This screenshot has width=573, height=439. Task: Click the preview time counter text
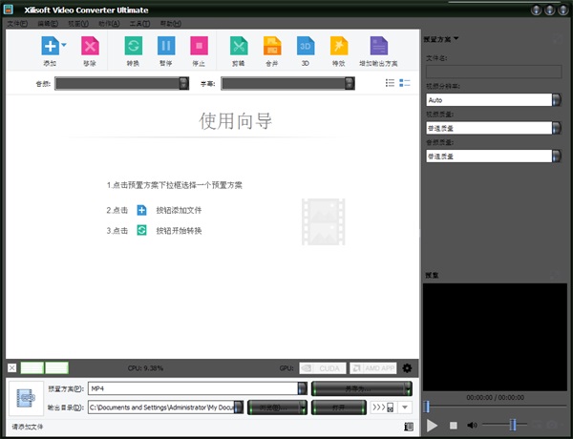click(x=495, y=397)
